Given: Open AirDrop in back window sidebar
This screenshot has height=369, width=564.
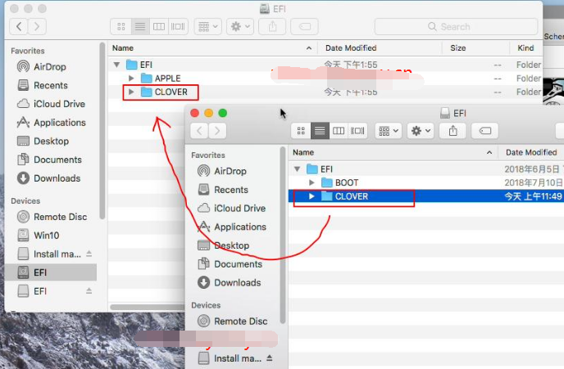Looking at the screenshot, I should 49,66.
